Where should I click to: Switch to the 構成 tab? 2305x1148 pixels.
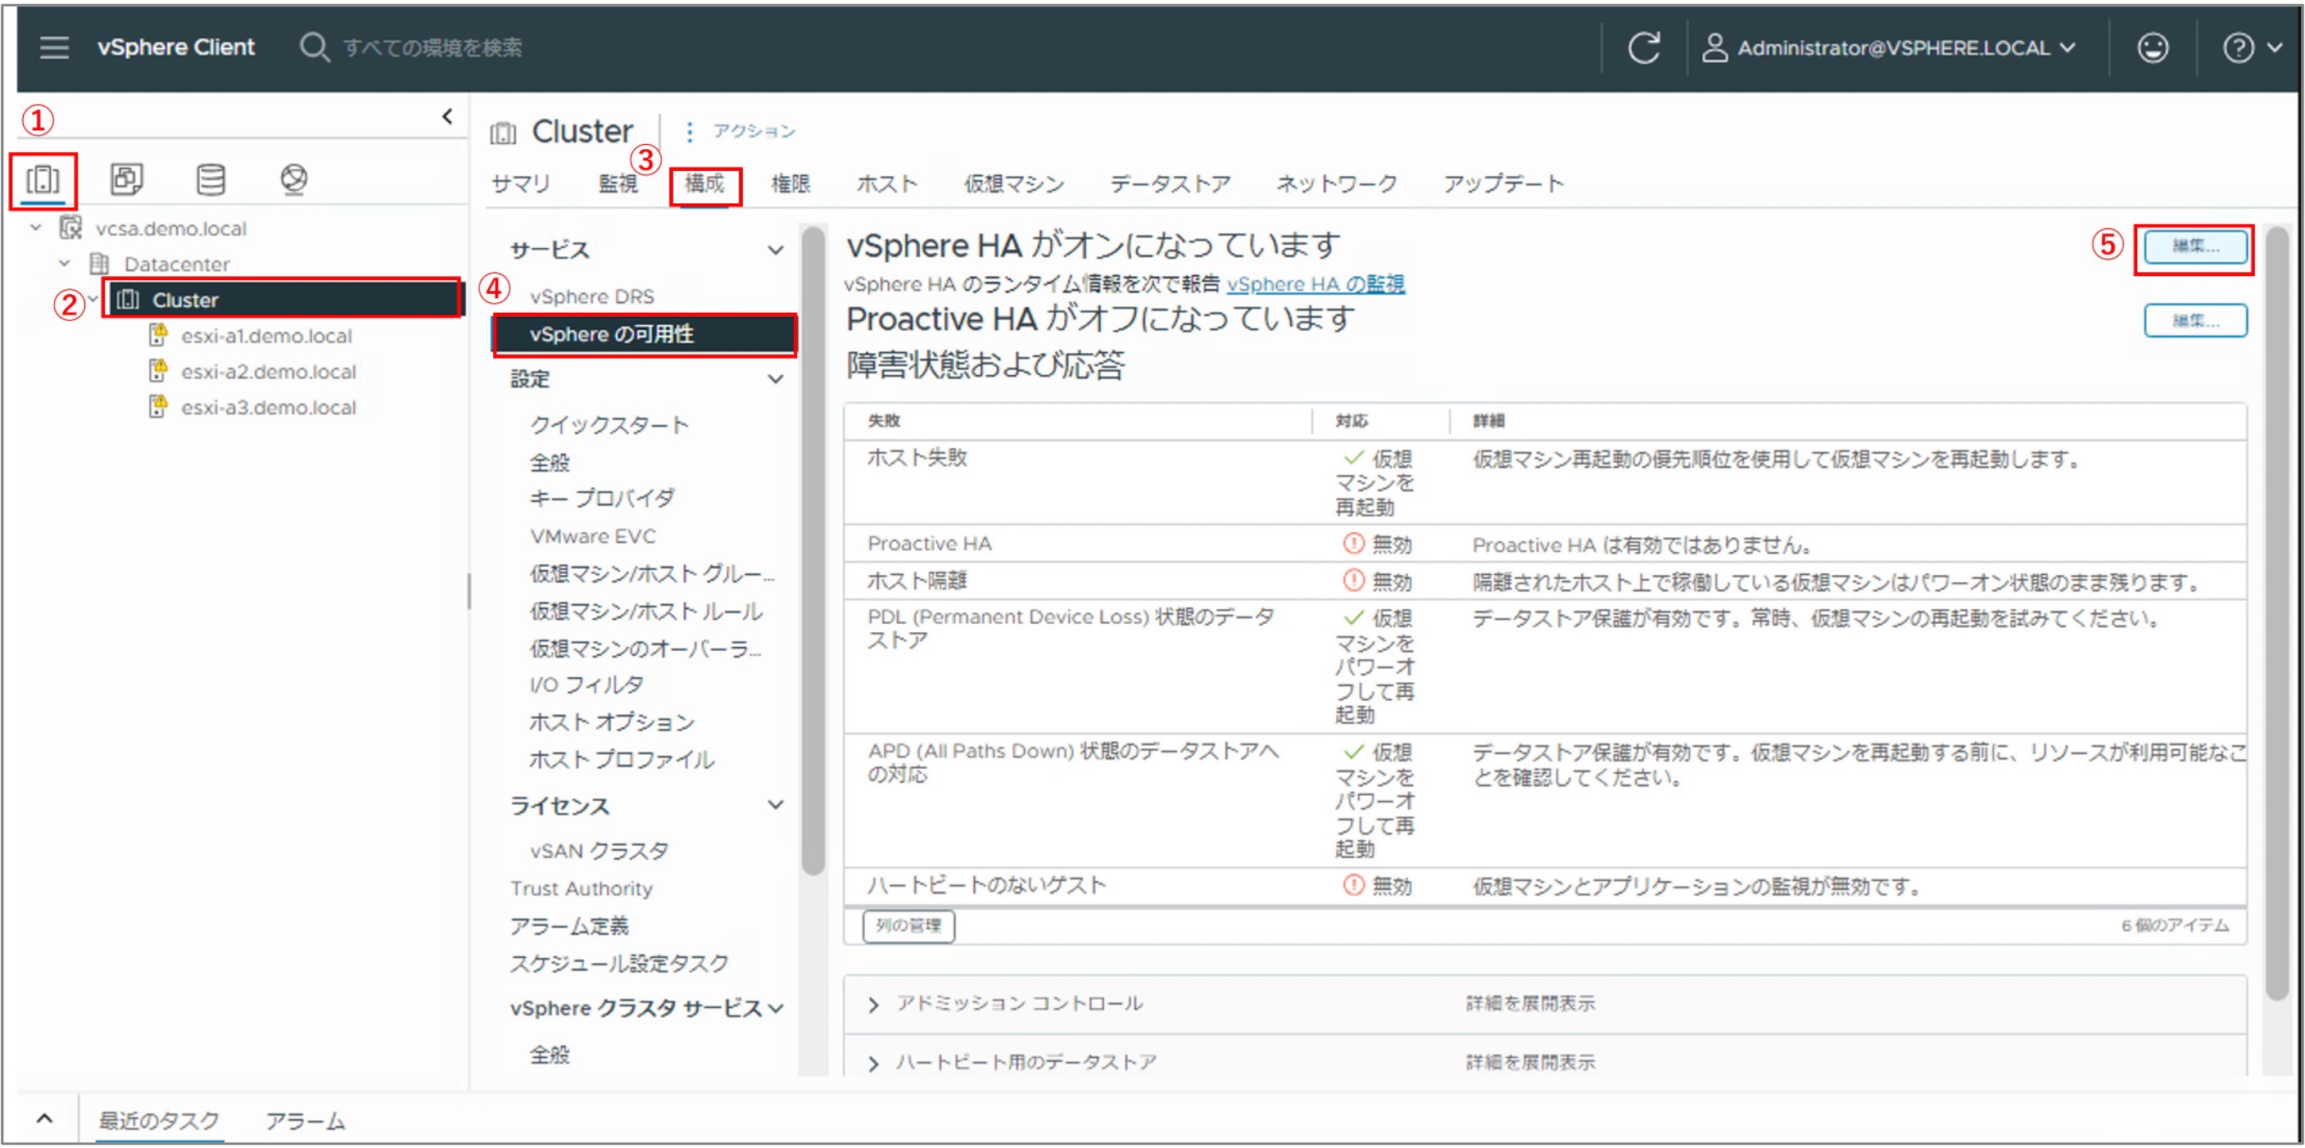click(x=704, y=184)
